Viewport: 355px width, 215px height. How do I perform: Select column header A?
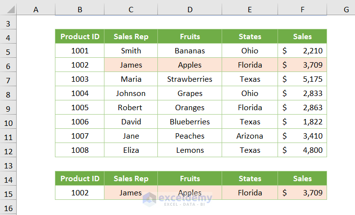click(x=36, y=9)
